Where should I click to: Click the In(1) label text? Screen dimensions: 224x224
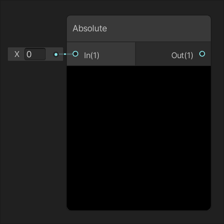point(91,55)
